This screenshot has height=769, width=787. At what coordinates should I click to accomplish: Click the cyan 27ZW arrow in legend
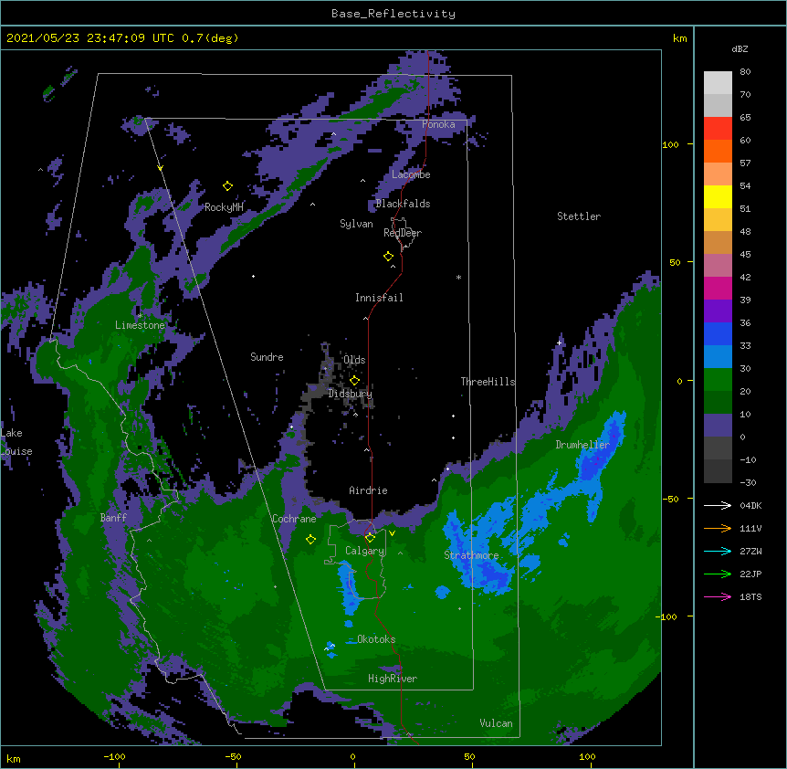(x=718, y=551)
